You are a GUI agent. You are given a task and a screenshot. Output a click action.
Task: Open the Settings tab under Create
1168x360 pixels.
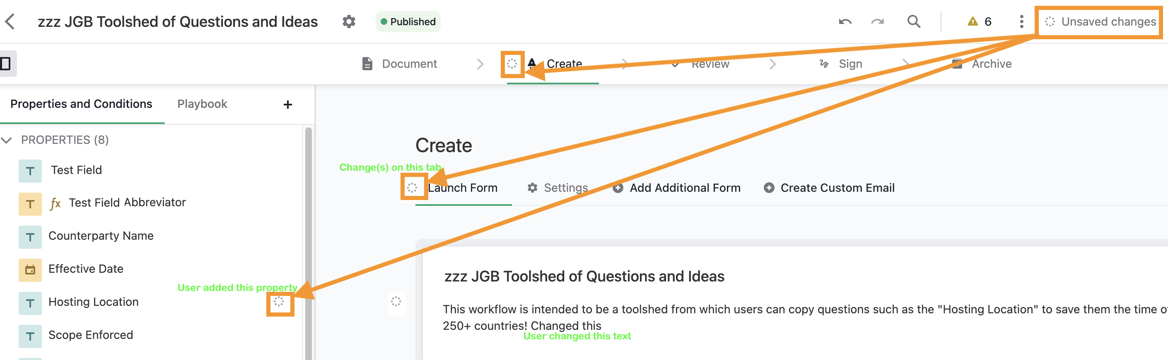click(x=557, y=188)
